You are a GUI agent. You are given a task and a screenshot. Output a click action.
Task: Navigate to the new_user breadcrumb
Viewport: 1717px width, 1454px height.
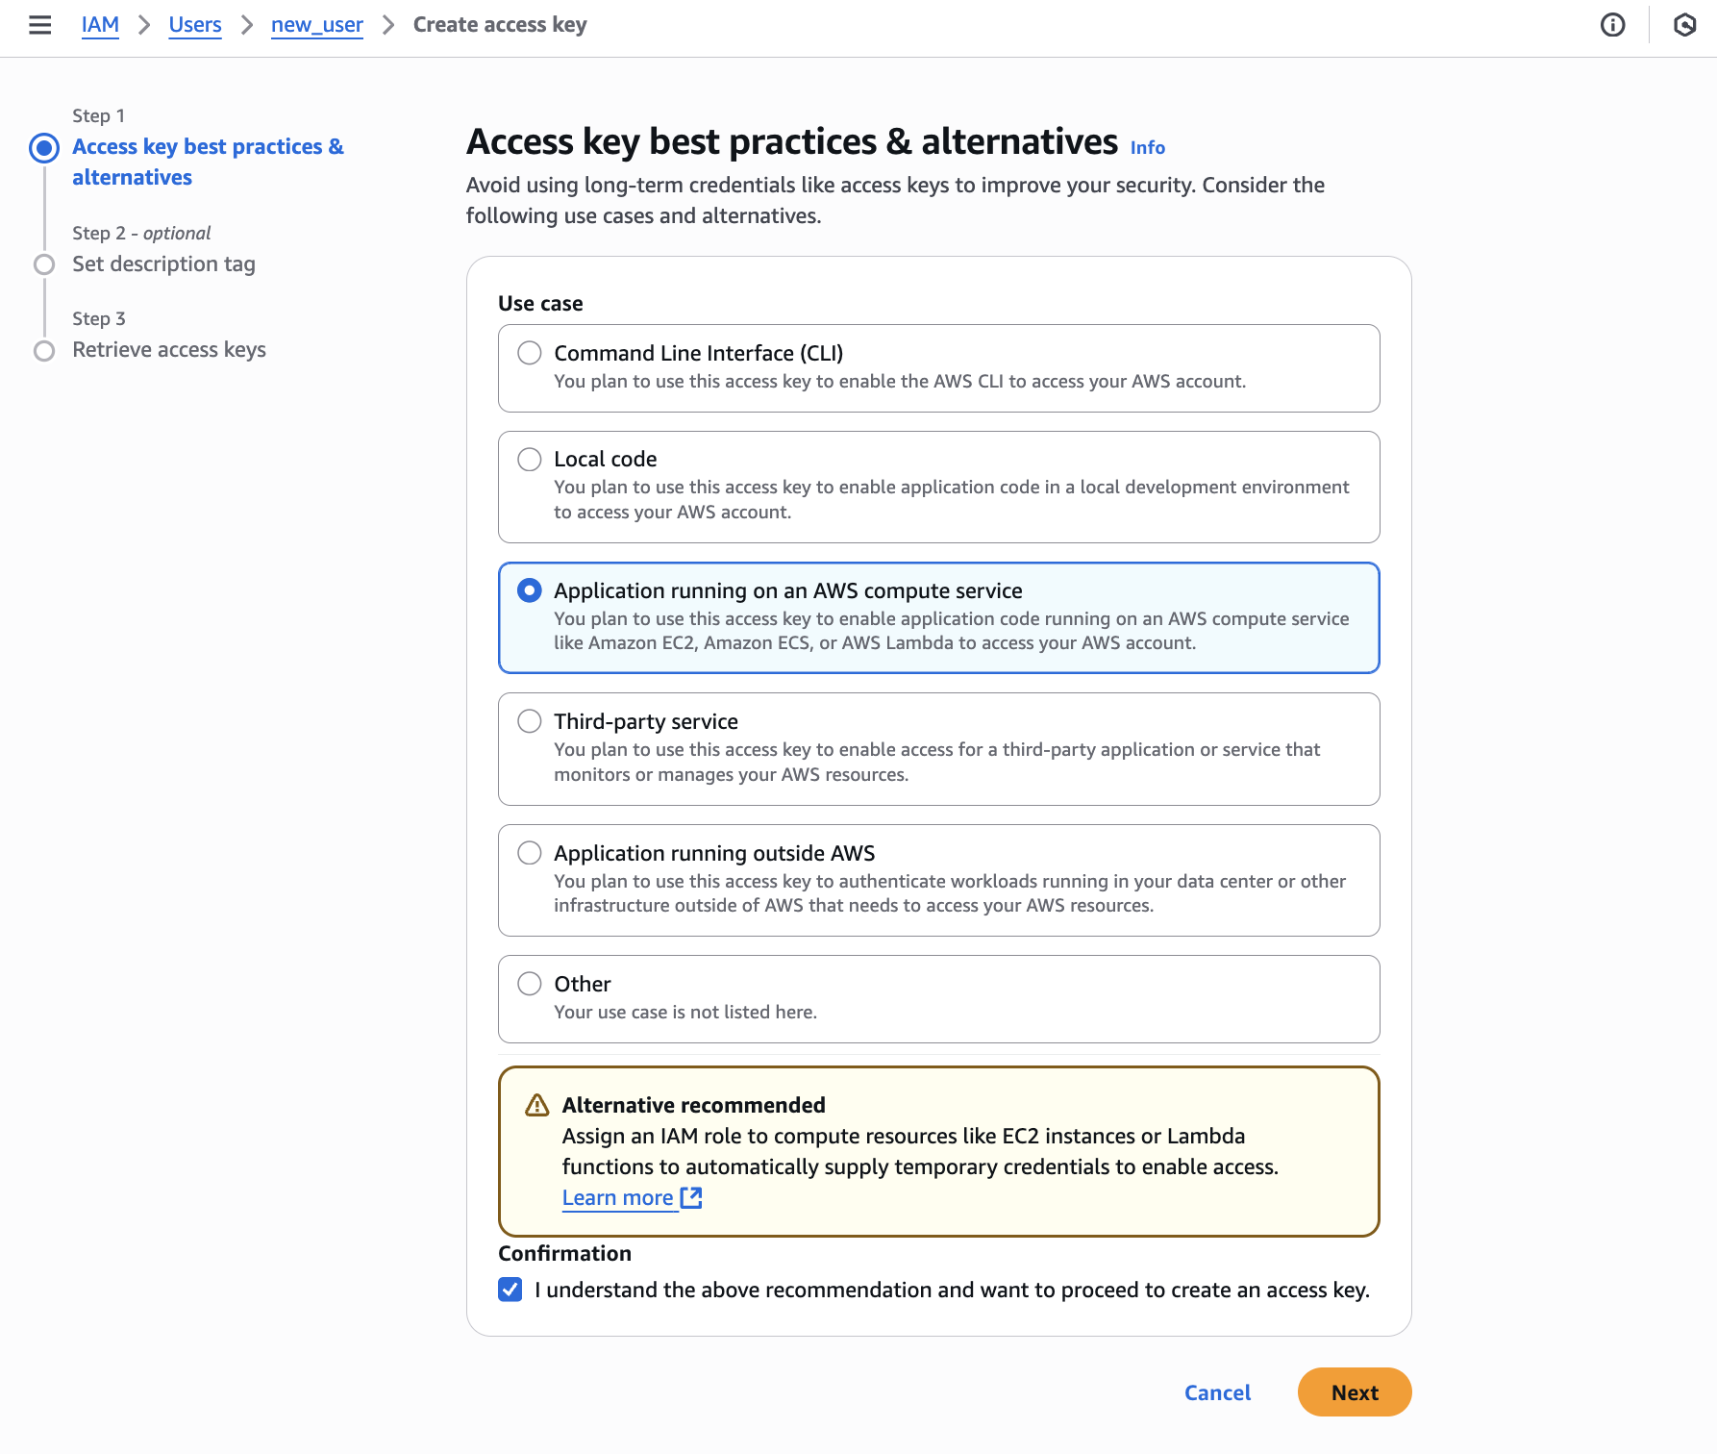(316, 25)
